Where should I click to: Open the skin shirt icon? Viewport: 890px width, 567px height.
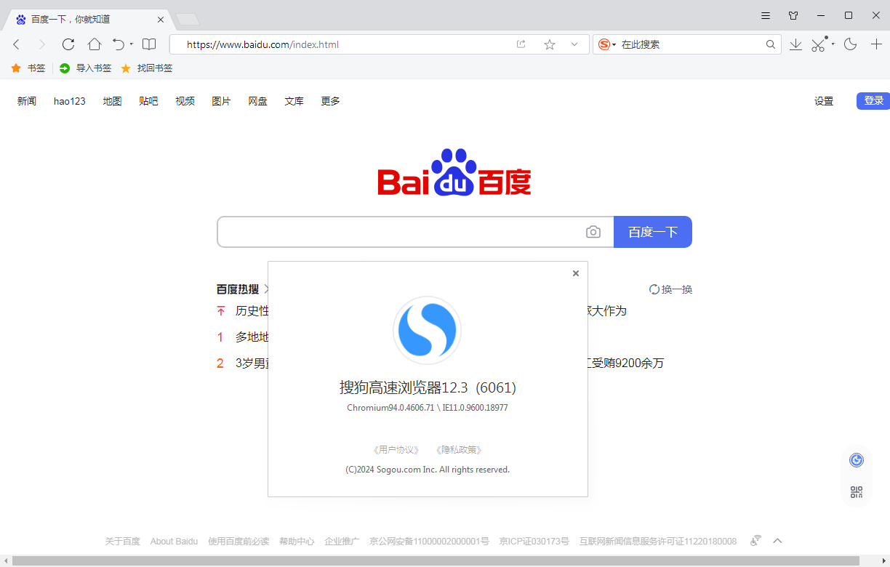point(793,15)
